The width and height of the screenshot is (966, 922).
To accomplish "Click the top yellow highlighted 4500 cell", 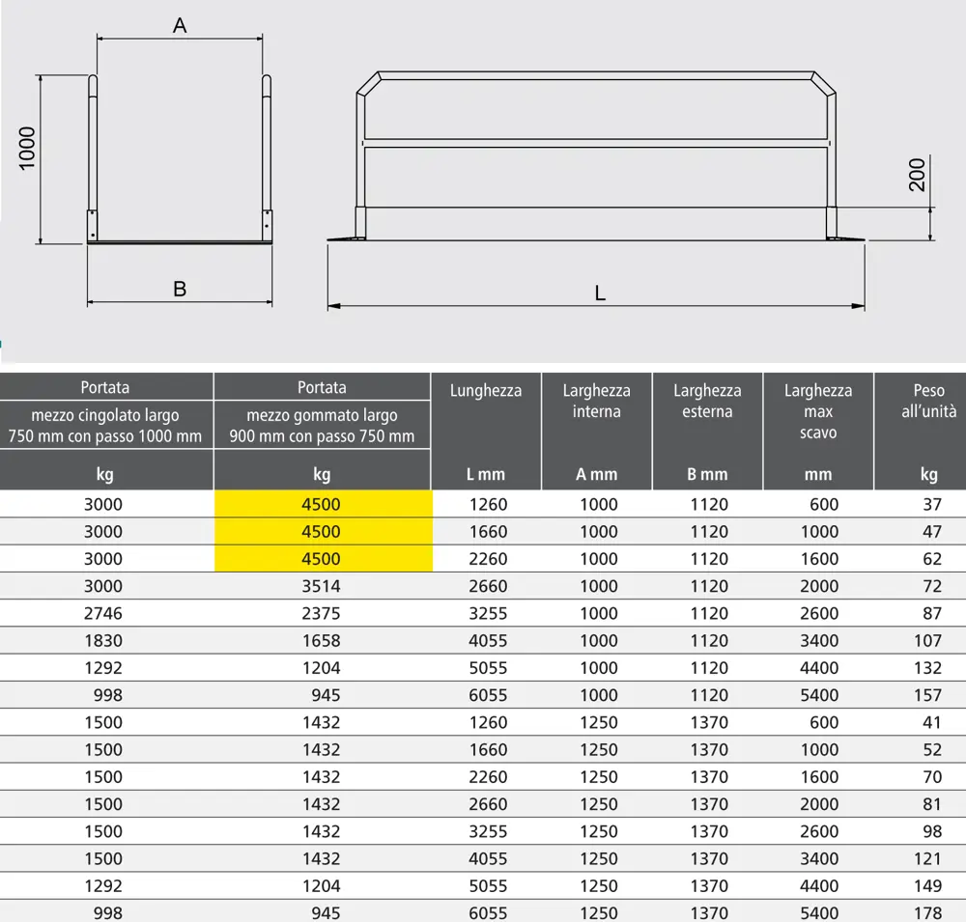I will (x=322, y=504).
